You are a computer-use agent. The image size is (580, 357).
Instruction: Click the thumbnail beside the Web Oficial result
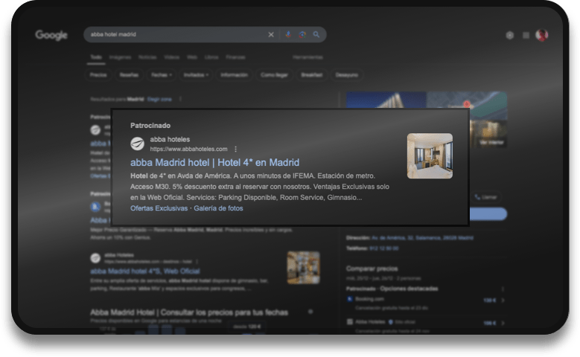303,268
